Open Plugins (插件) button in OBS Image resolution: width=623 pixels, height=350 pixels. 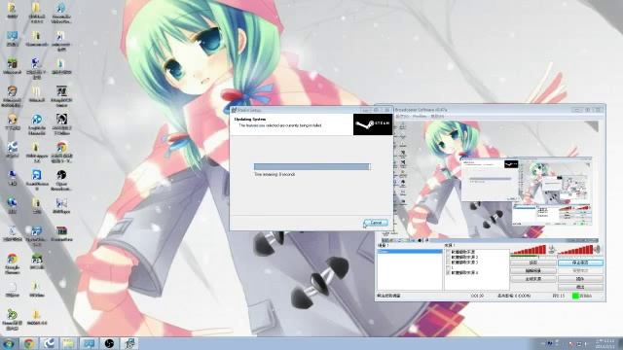coord(580,279)
